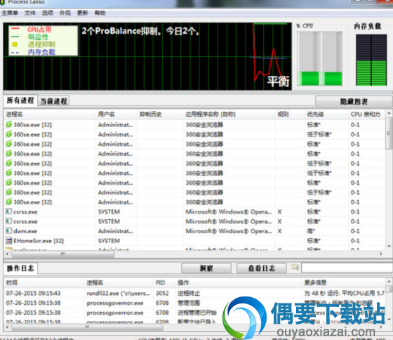Click the 响应性 legend entry
The image size is (393, 340).
[x=38, y=37]
